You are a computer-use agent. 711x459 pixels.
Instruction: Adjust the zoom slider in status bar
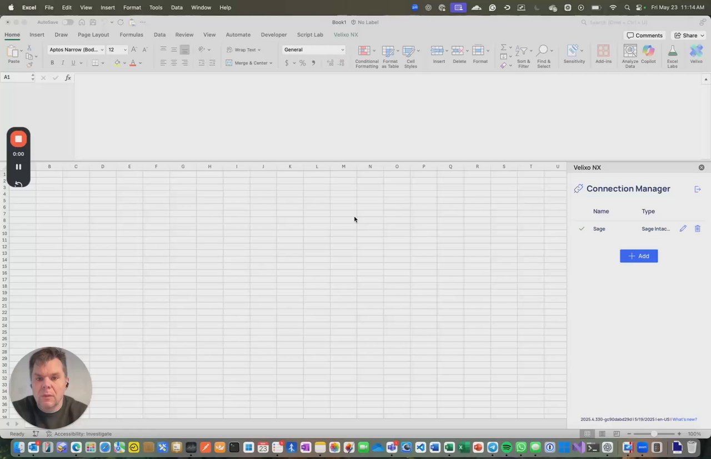click(x=654, y=434)
